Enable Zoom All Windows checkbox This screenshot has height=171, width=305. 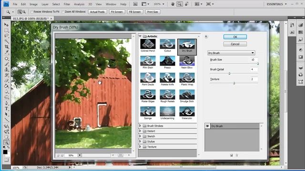tap(63, 12)
